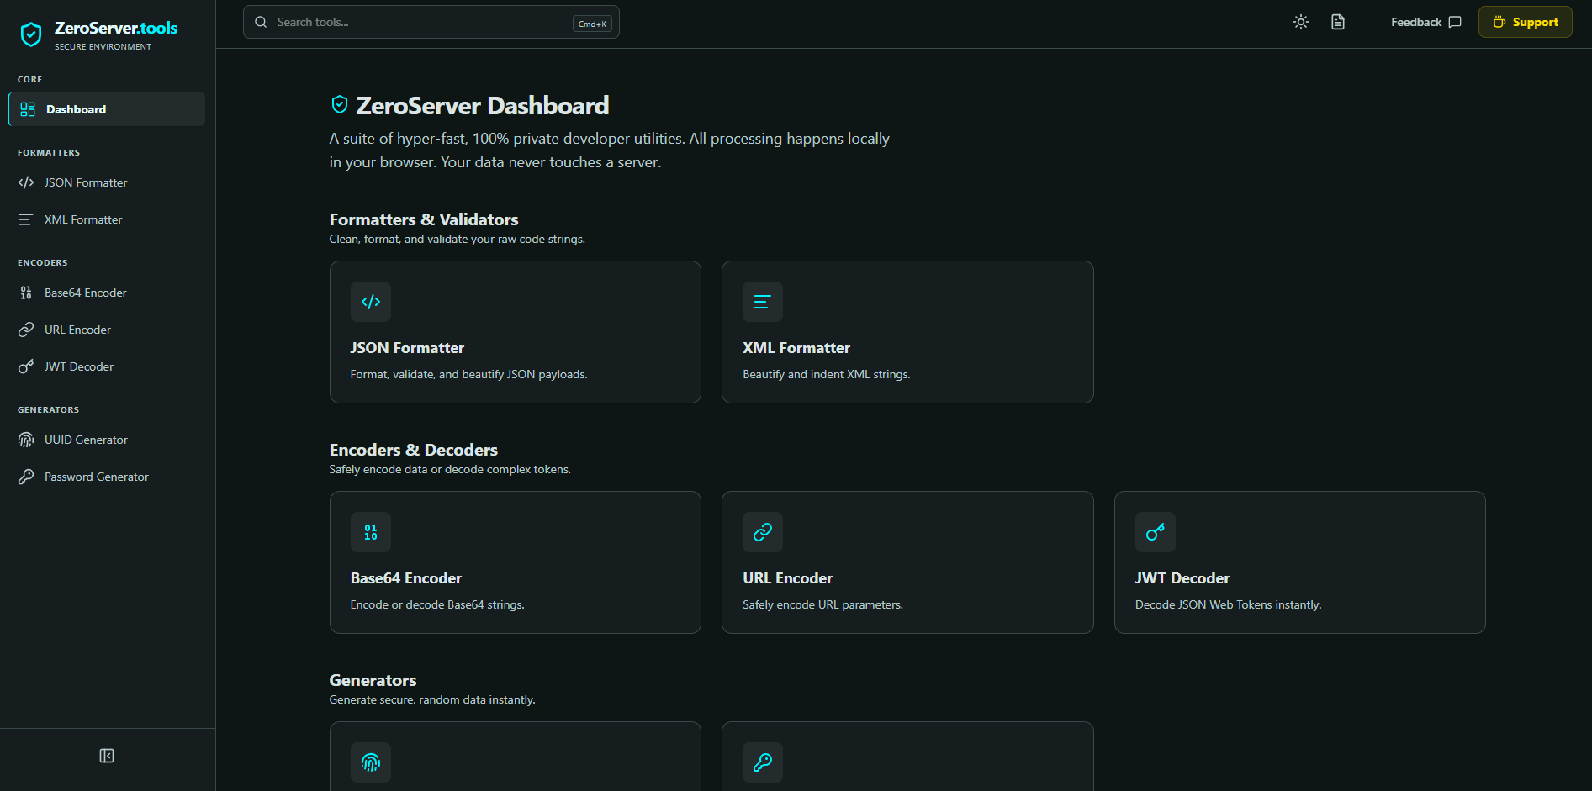Image resolution: width=1592 pixels, height=791 pixels.
Task: Collapse the sidebar with the panel icon
Action: pyautogui.click(x=107, y=756)
